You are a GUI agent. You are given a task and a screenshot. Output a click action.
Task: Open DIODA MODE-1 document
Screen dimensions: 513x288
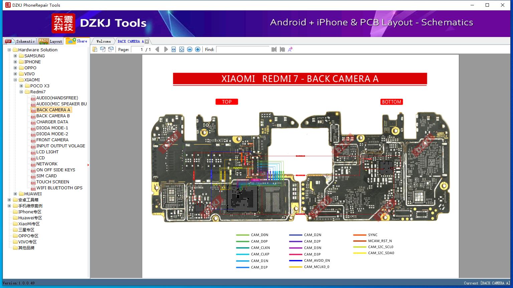(52, 128)
